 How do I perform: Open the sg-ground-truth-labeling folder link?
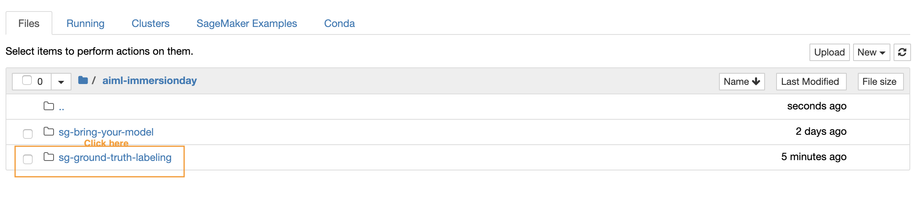point(115,157)
